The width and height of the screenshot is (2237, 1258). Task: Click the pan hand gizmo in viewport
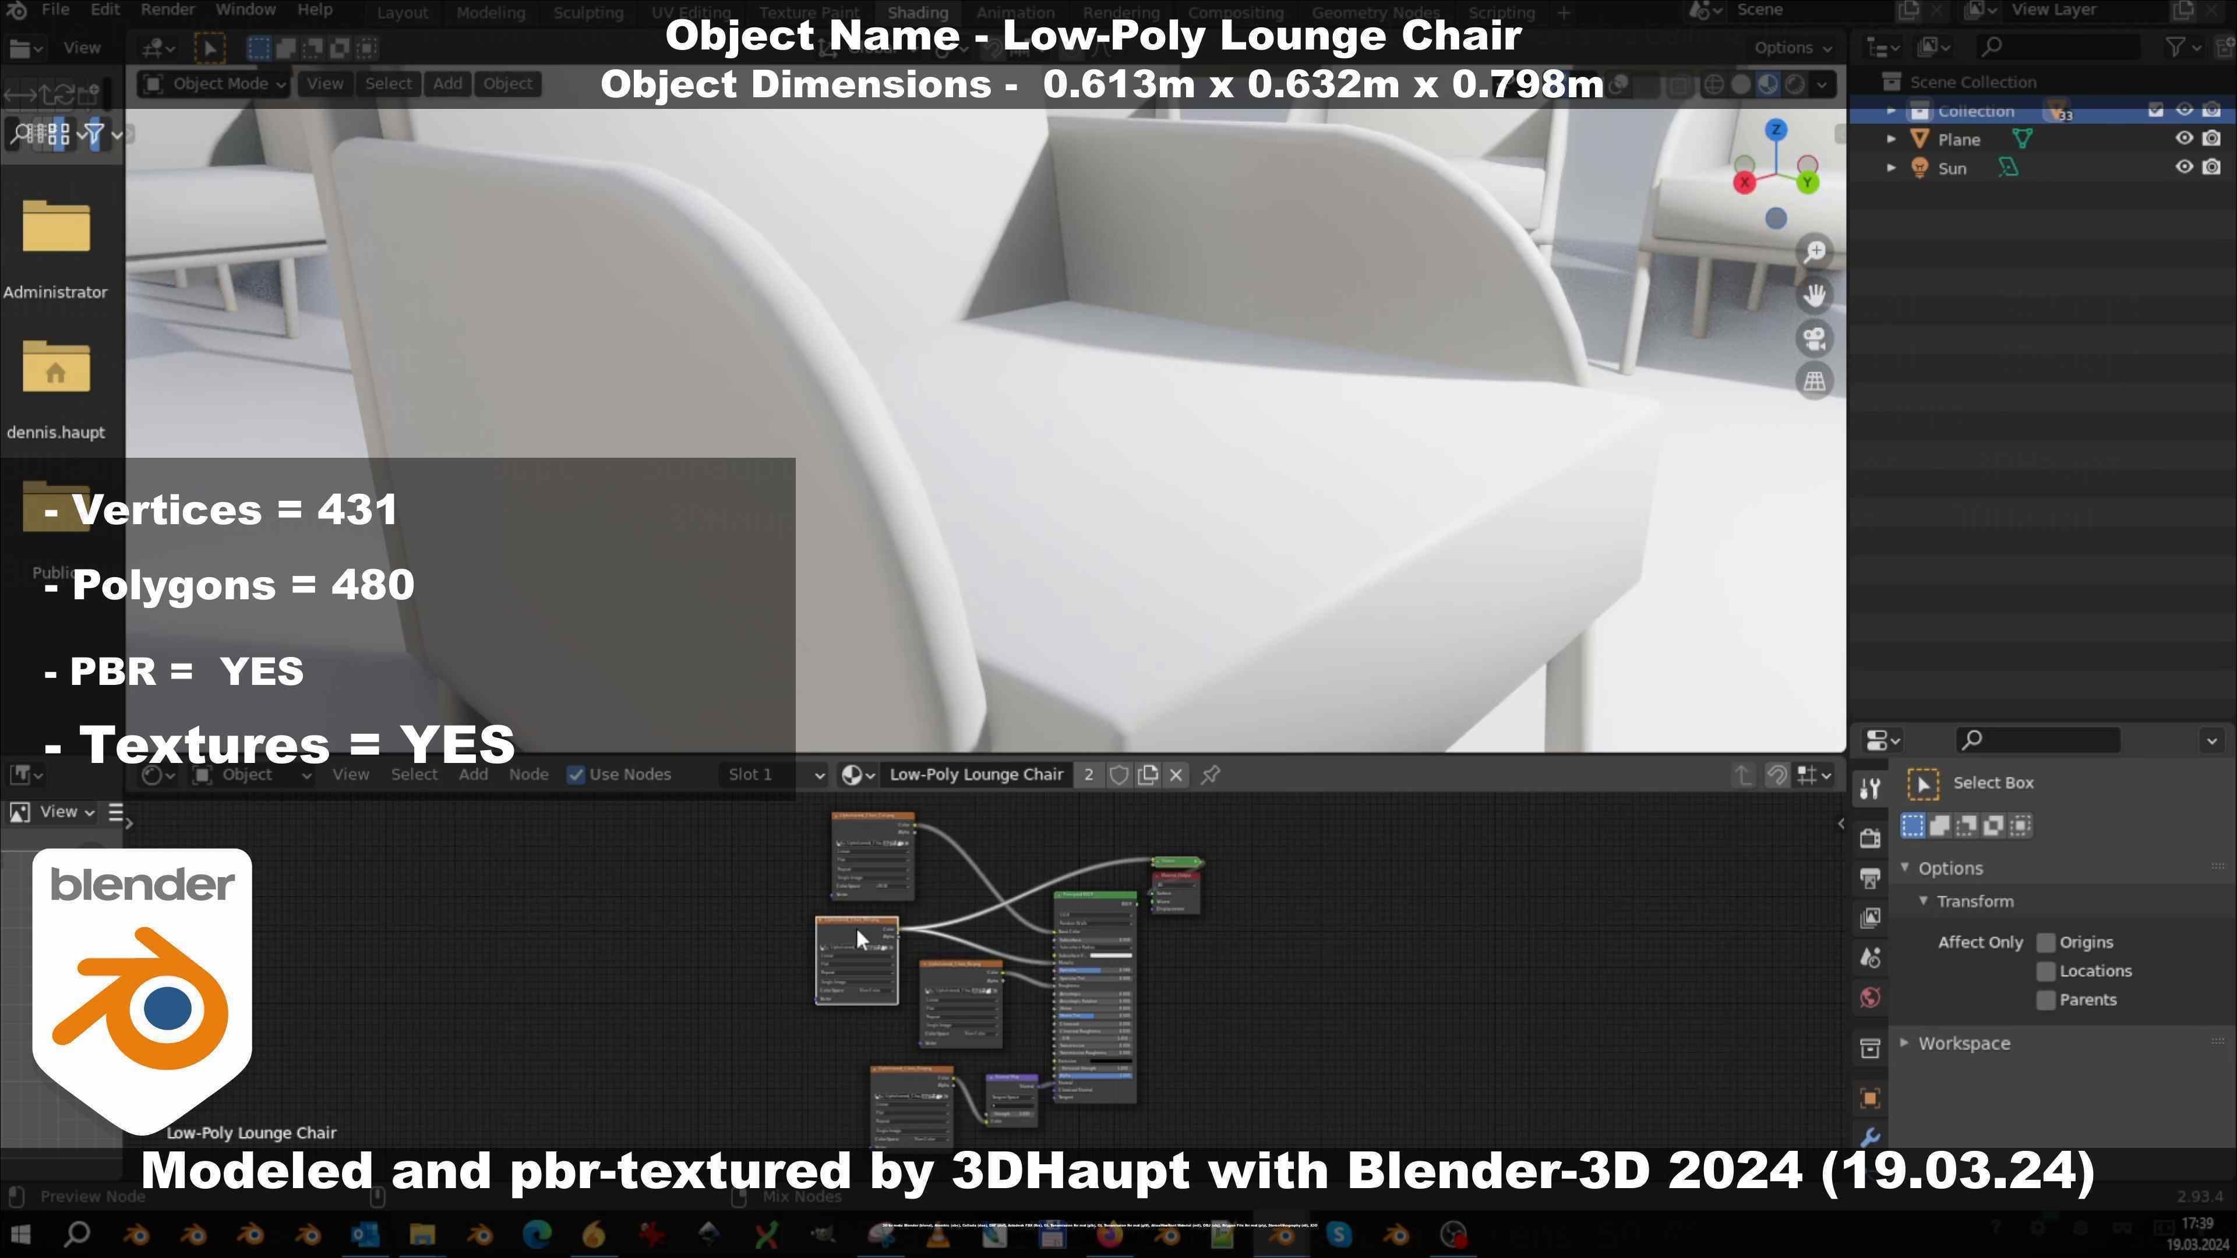point(1814,295)
